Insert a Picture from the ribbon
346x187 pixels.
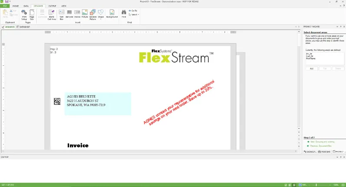pos(85,14)
